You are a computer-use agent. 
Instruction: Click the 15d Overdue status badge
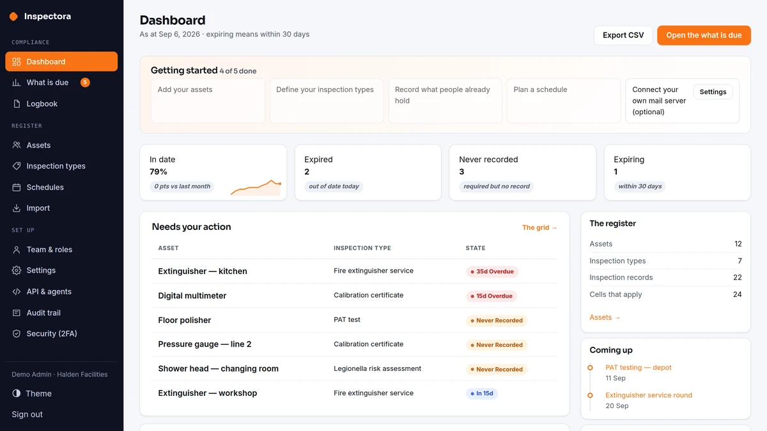(x=492, y=296)
